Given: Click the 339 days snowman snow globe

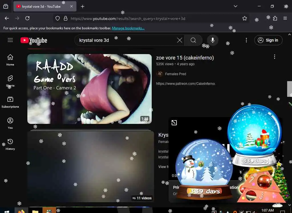Looking at the screenshot, I should [x=204, y=169].
